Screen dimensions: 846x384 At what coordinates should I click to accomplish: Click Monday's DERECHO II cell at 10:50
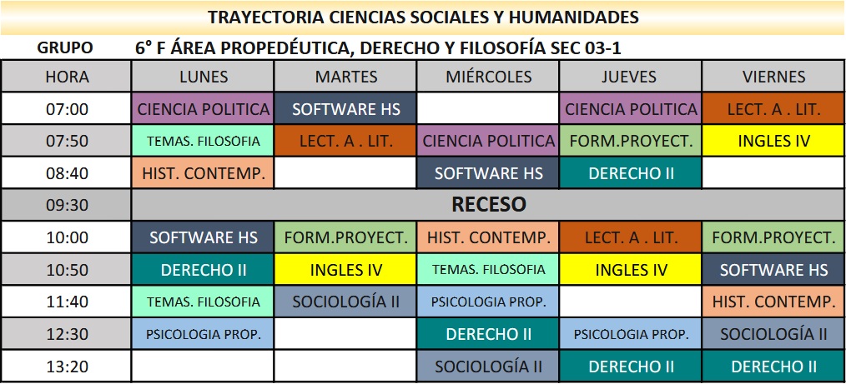pyautogui.click(x=203, y=270)
